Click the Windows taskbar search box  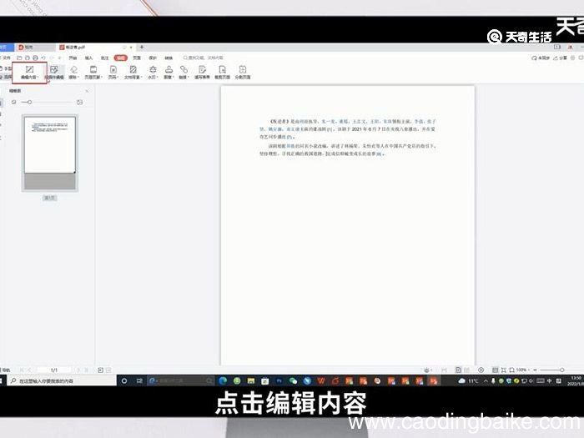pyautogui.click(x=62, y=380)
